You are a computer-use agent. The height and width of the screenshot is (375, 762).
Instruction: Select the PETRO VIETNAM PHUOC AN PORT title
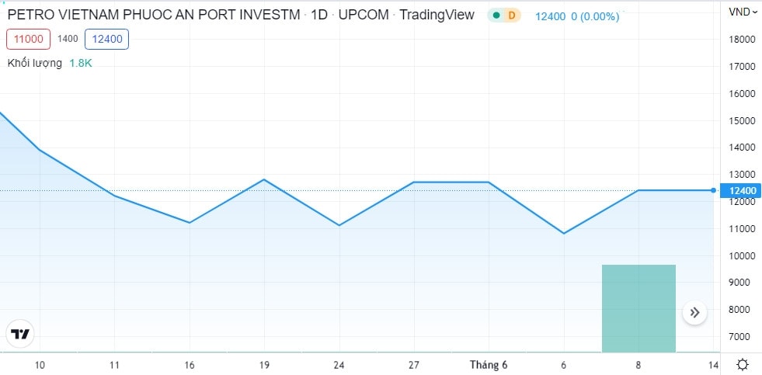[x=153, y=14]
